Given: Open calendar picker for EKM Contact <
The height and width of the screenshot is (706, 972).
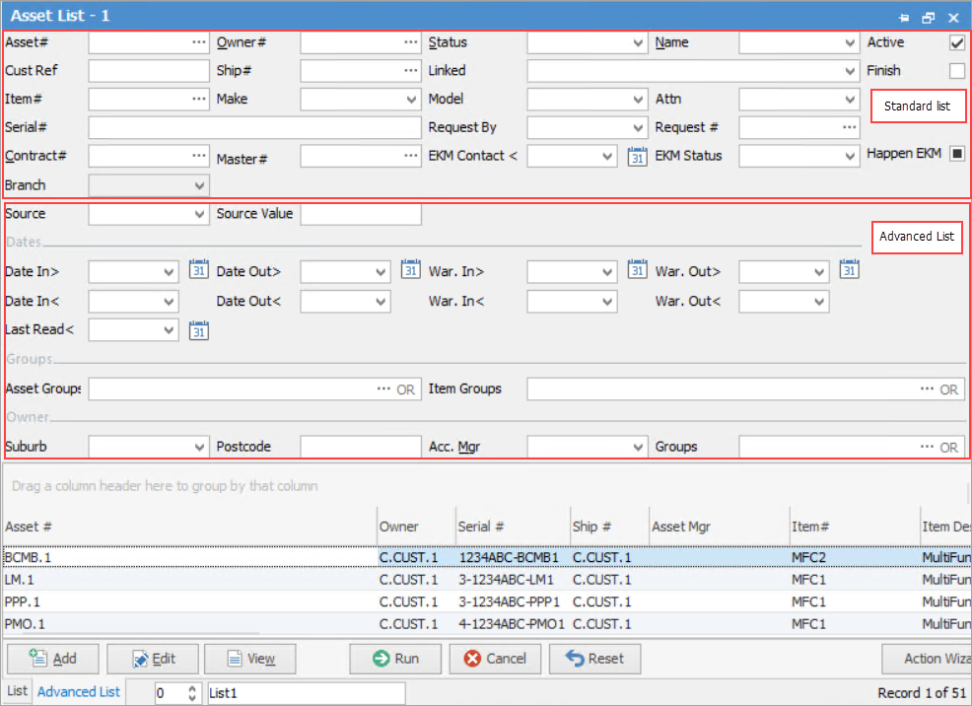Looking at the screenshot, I should tap(638, 156).
